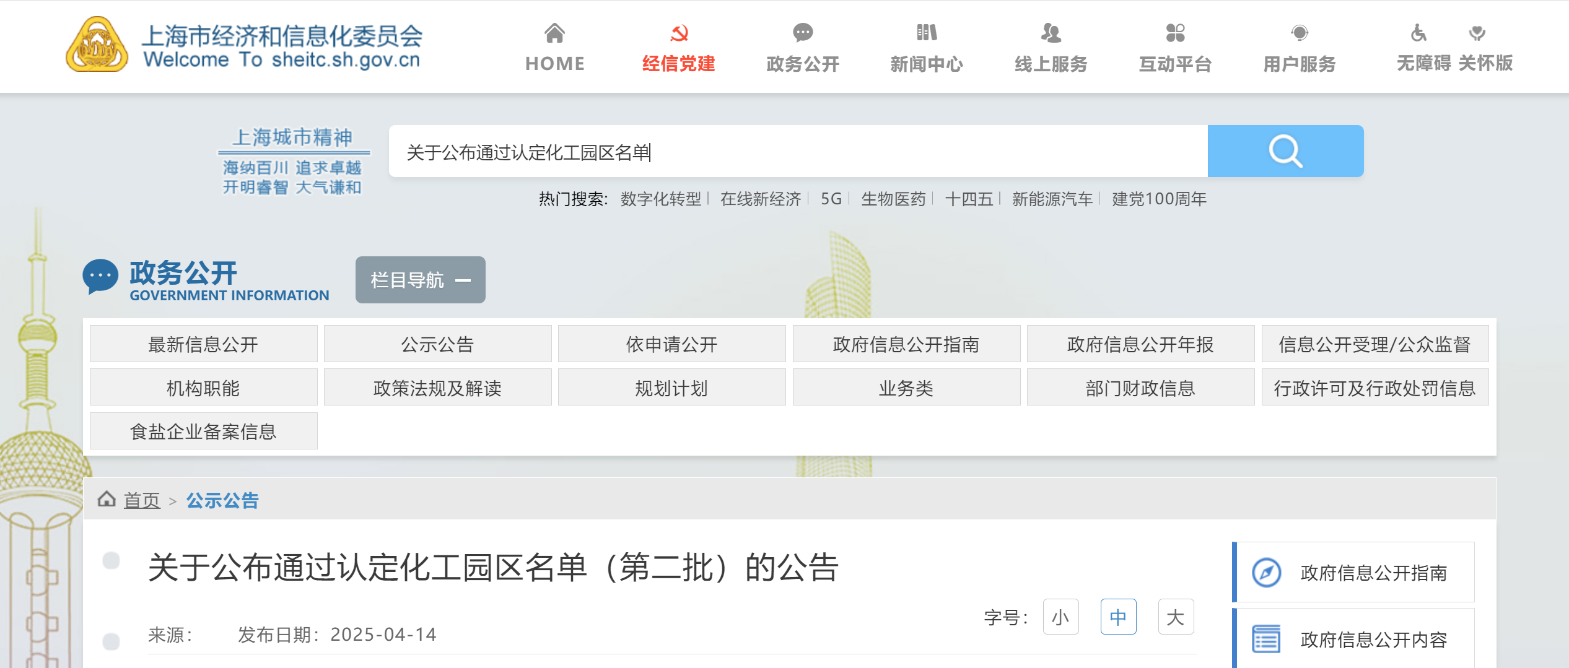Click the 政府信息公开指南 compass icon
Viewport: 1569px width, 668px height.
[x=1265, y=571]
